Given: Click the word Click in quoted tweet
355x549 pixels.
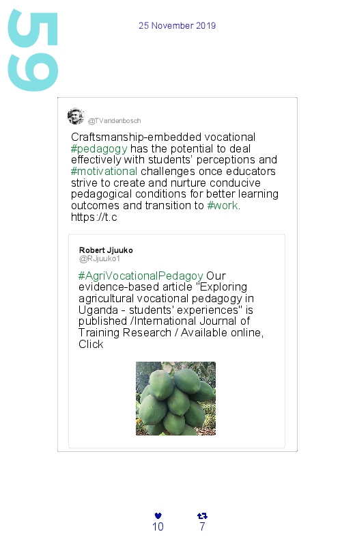Looking at the screenshot, I should pyautogui.click(x=91, y=344).
